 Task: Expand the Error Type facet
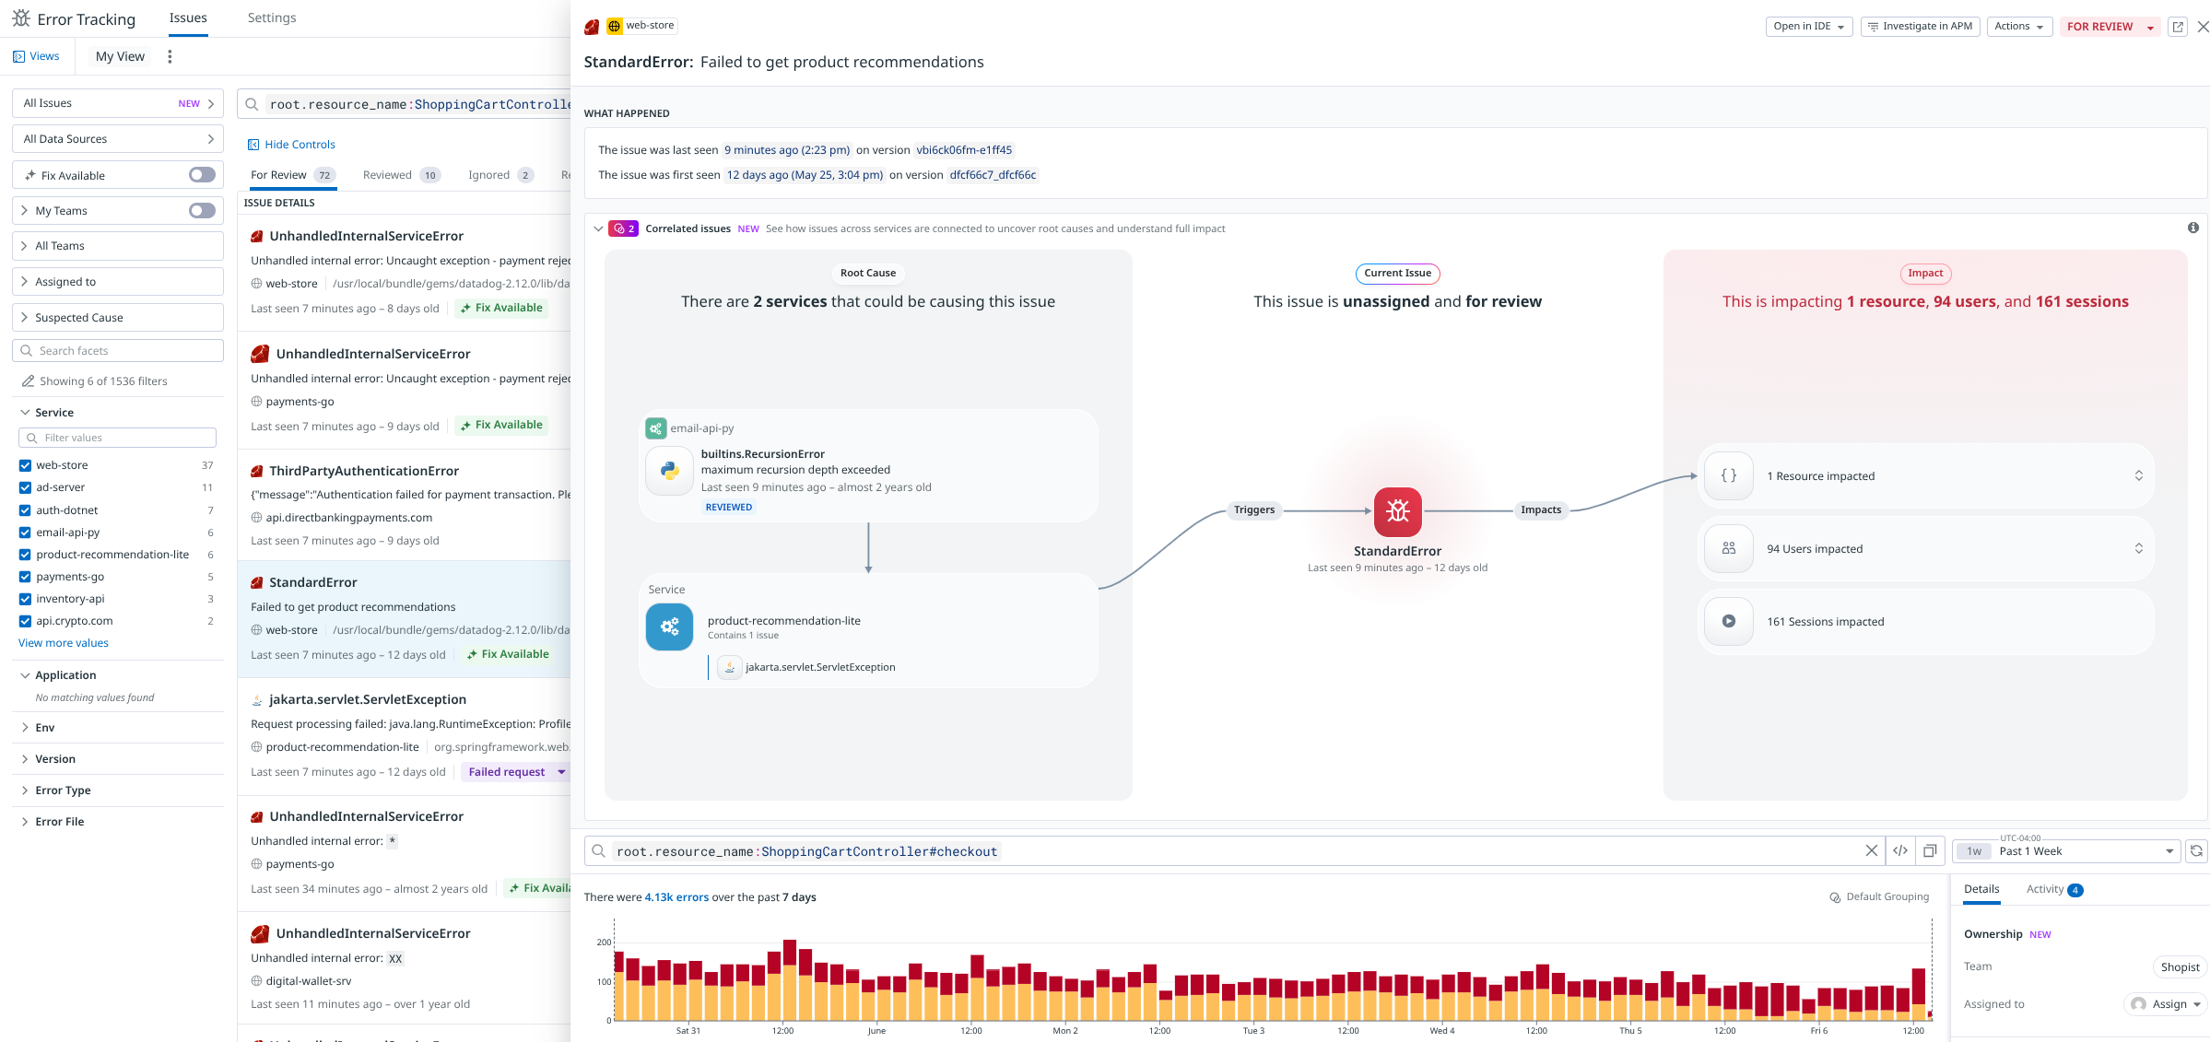click(63, 790)
